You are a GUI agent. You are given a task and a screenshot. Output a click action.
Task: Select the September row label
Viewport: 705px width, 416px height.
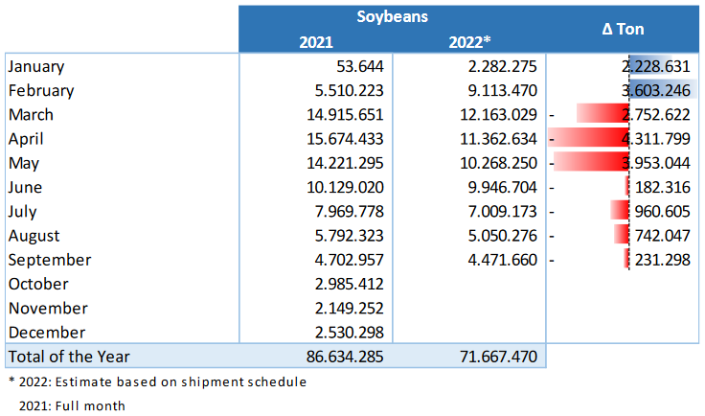[x=49, y=260]
